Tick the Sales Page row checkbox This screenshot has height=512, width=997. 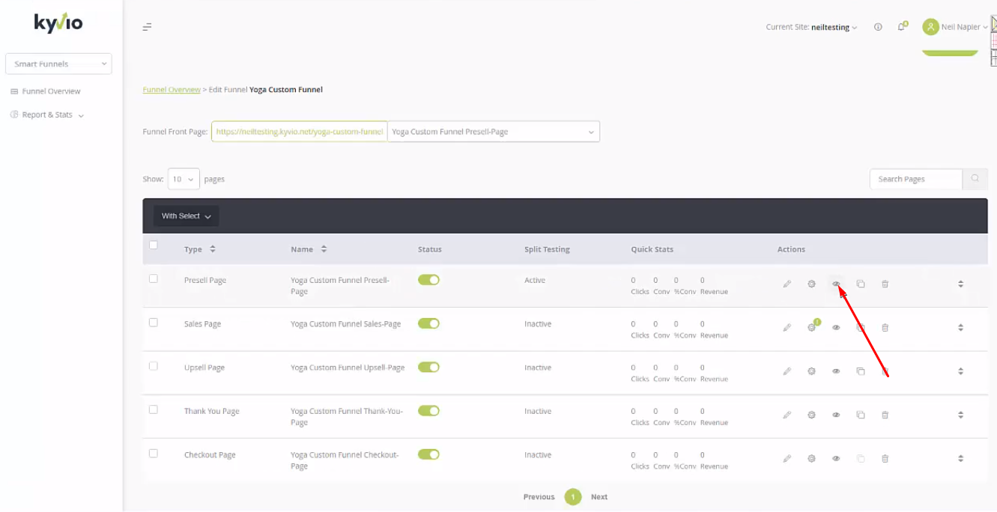pos(154,323)
